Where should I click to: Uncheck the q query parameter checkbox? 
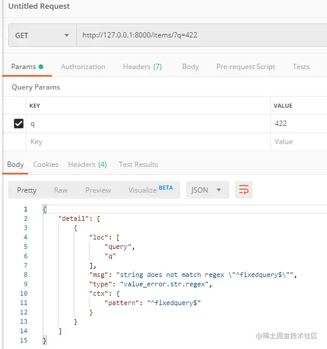pyautogui.click(x=19, y=124)
